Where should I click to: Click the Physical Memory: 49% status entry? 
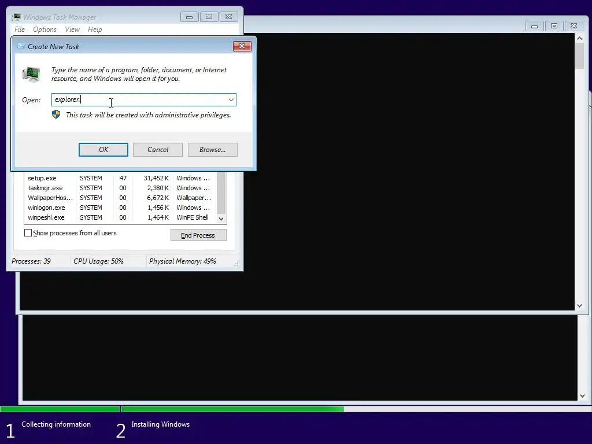pos(182,261)
